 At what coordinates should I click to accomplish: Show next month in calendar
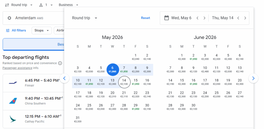(x=253, y=78)
